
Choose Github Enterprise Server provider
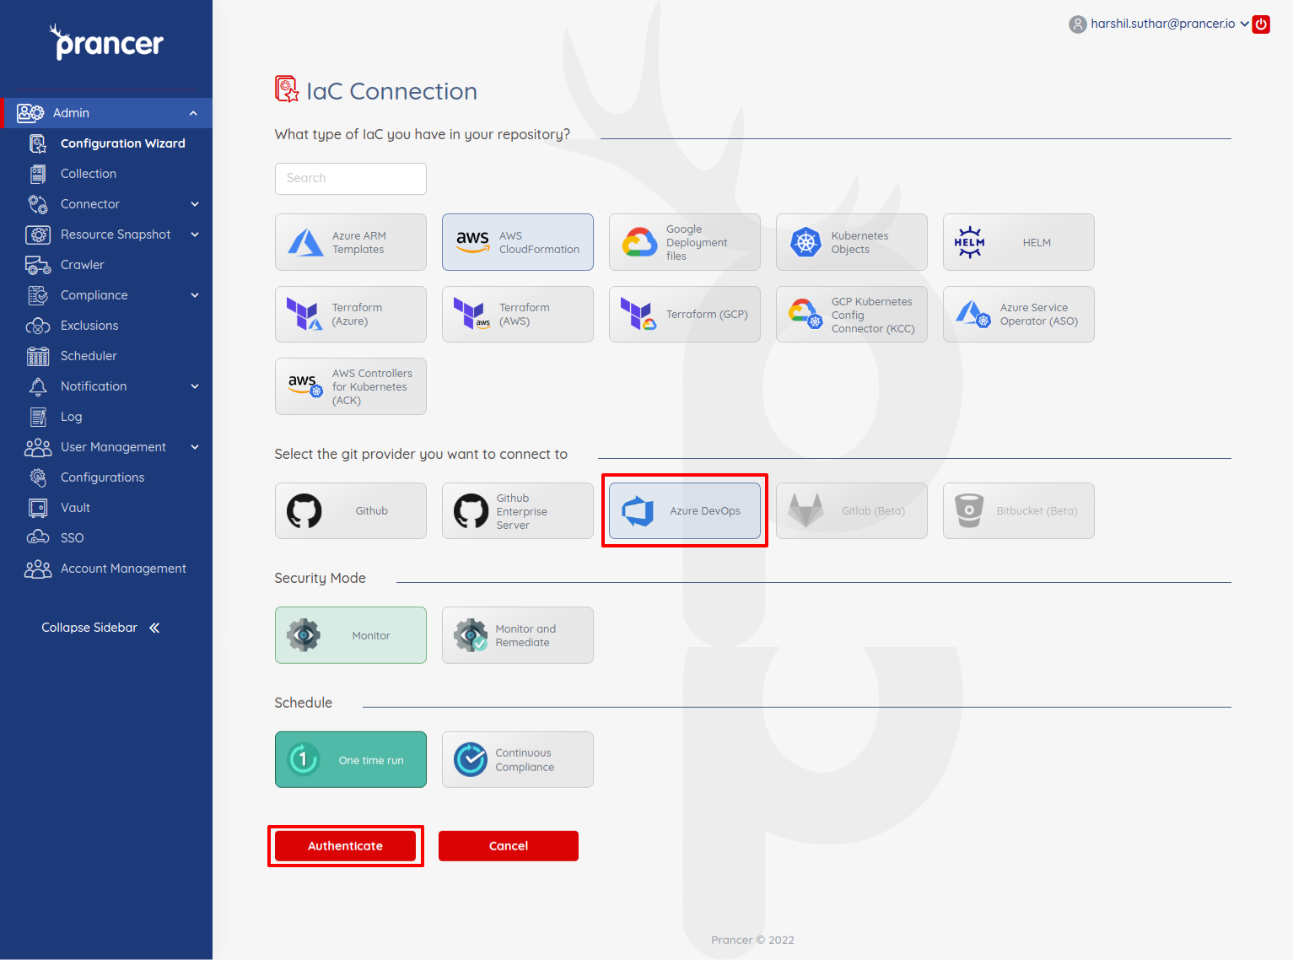coord(518,511)
